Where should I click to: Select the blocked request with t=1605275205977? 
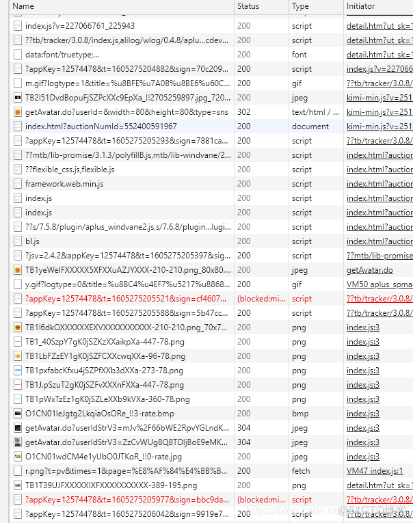point(127,499)
